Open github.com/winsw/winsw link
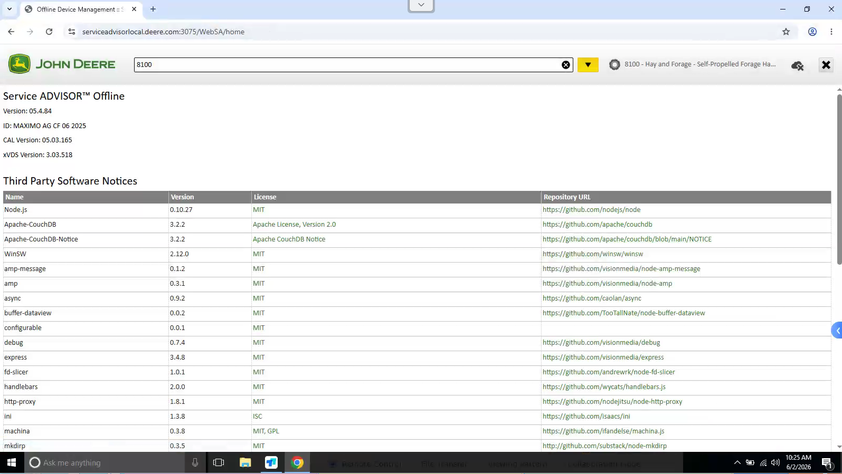Image resolution: width=842 pixels, height=474 pixels. 593,254
